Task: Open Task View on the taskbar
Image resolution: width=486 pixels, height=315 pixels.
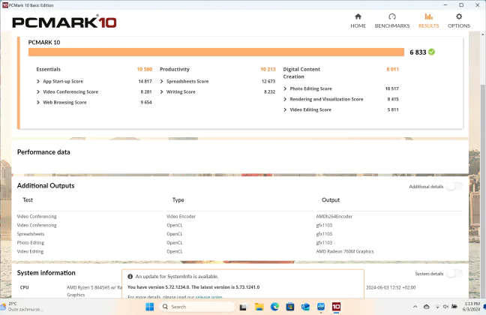Action: point(243,307)
